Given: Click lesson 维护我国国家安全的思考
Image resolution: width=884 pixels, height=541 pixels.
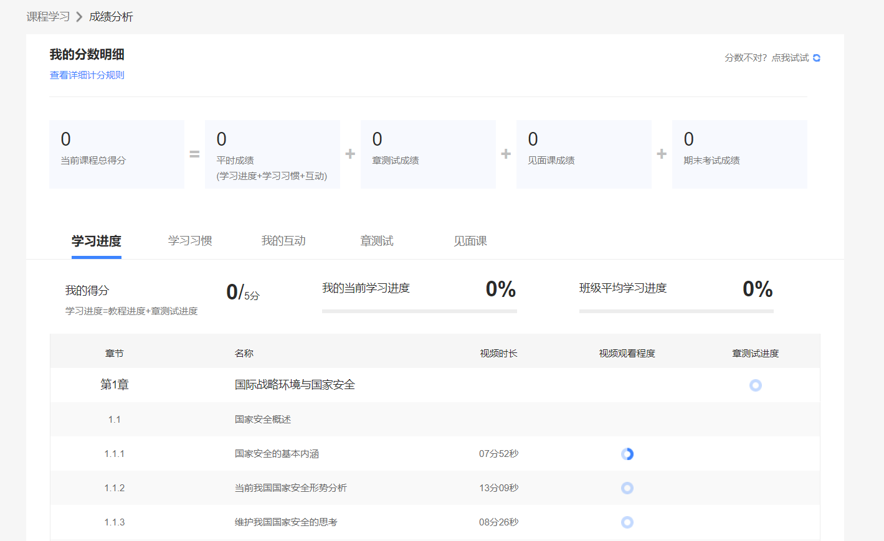Looking at the screenshot, I should click(x=286, y=522).
